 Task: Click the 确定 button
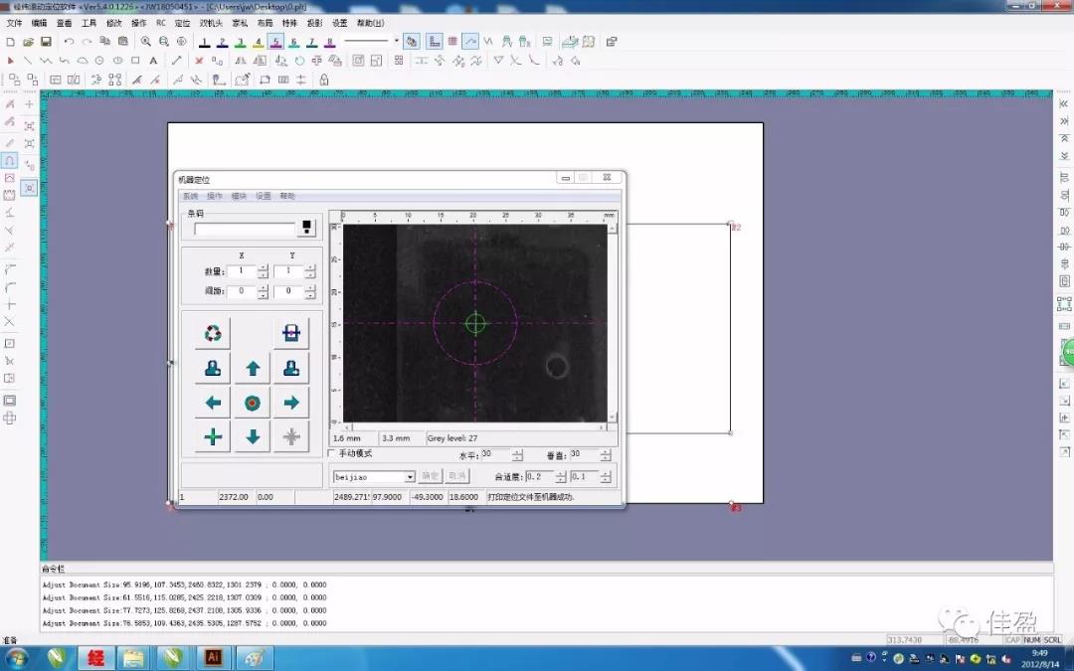430,477
